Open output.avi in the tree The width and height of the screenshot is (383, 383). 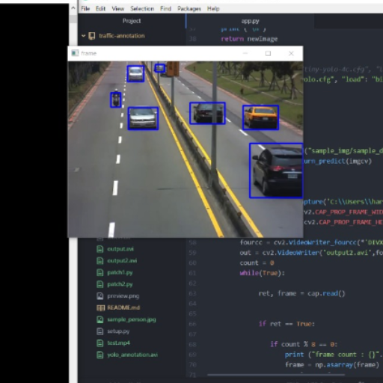(120, 249)
